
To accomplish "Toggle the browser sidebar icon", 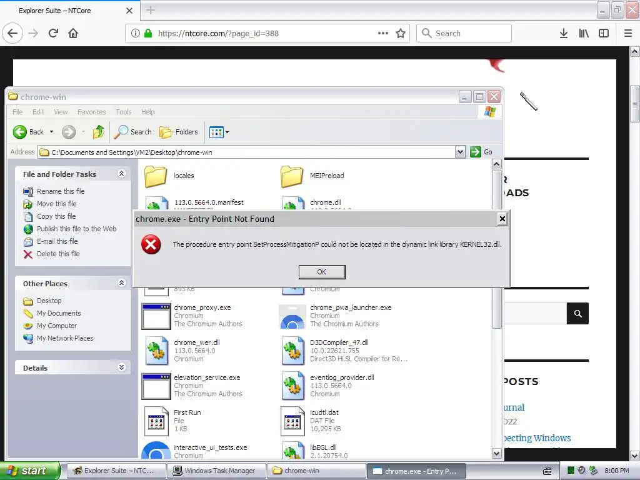I will [604, 34].
